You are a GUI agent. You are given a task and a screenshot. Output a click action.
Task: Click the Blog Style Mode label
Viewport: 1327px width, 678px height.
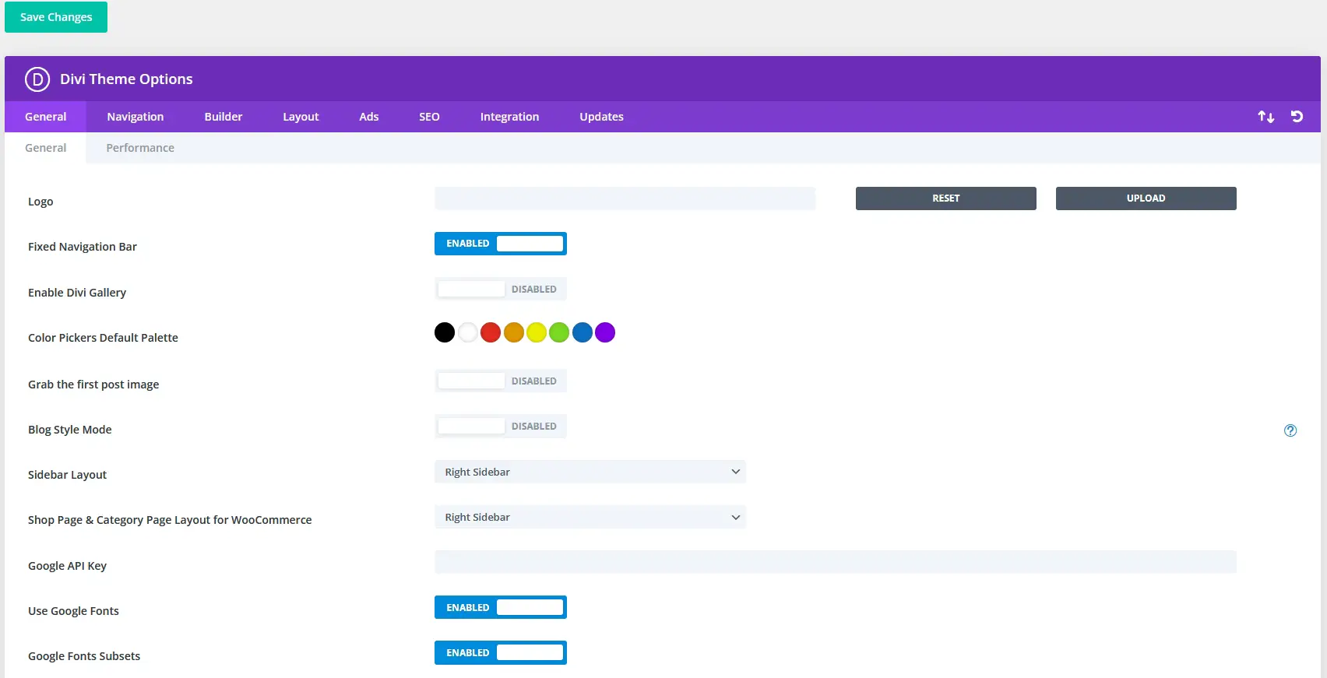(x=70, y=430)
